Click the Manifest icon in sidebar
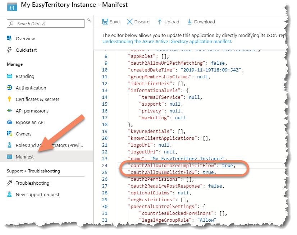The image size is (297, 235). (9, 157)
